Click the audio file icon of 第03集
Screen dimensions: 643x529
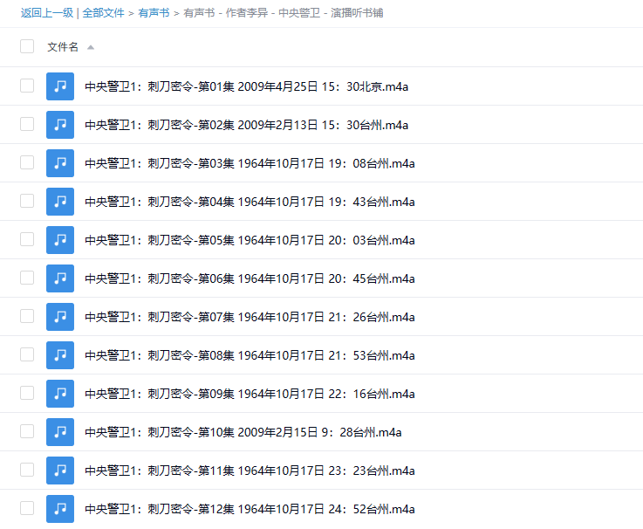(60, 163)
